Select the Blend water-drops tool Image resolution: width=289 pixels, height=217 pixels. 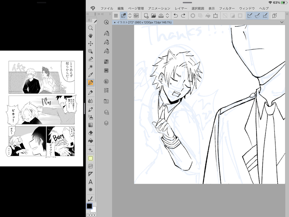coord(91,101)
